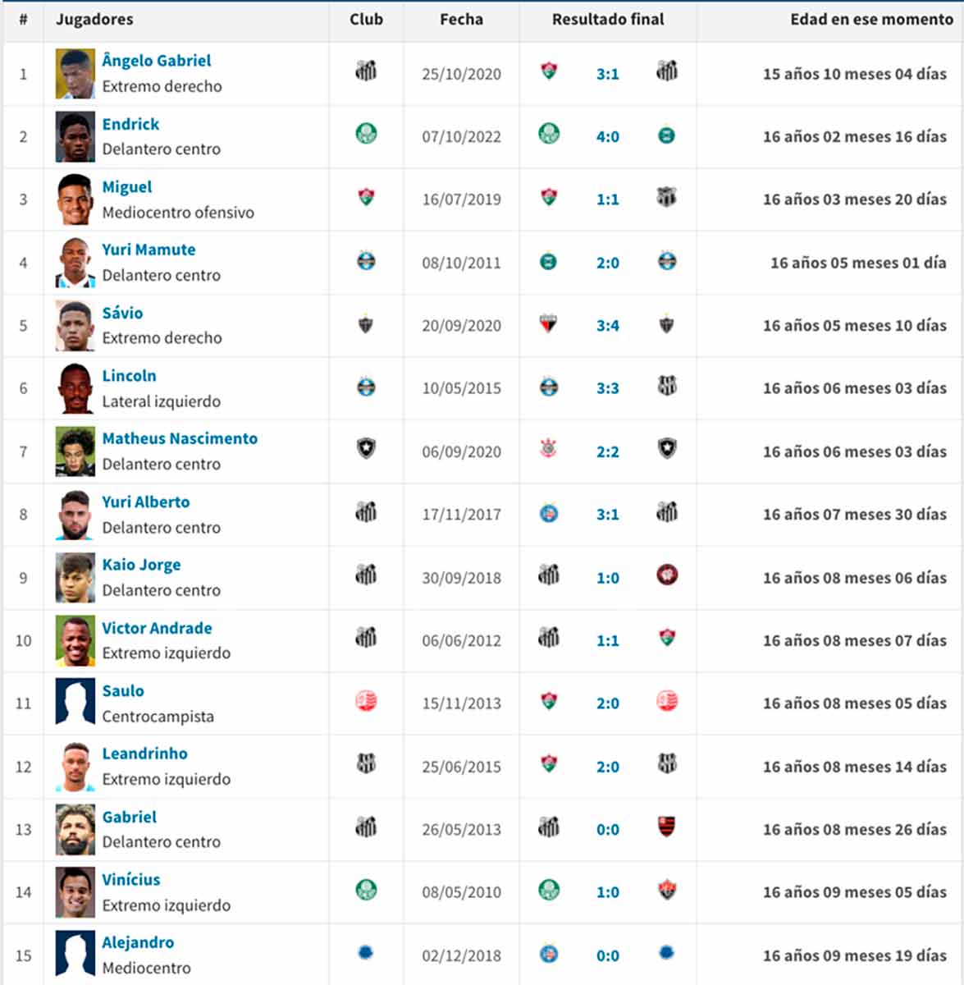This screenshot has height=985, width=964.
Task: Click the Vitória crest in Vinícius's match result
Action: 667,890
